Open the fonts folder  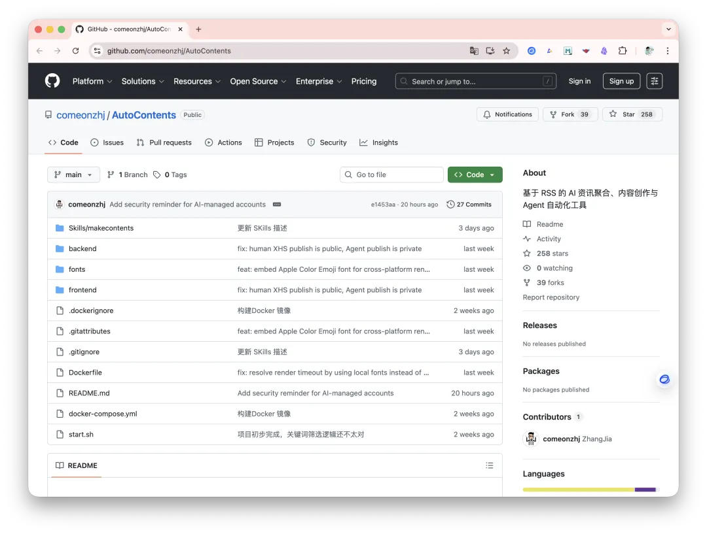77,269
